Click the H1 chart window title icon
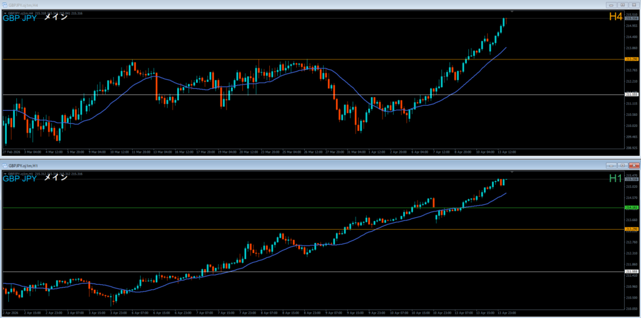This screenshot has width=641, height=318. [4, 165]
